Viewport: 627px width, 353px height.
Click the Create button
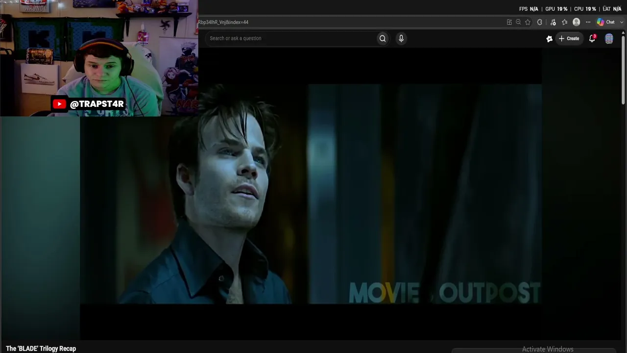tap(569, 38)
